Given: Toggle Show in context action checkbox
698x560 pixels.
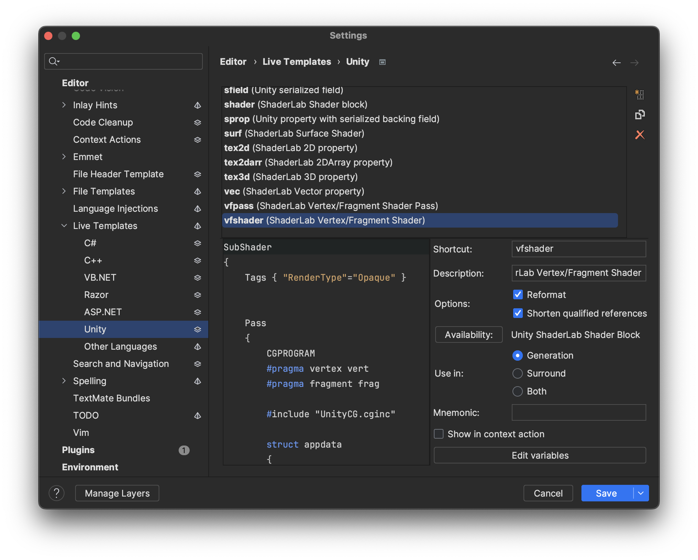Looking at the screenshot, I should tap(439, 433).
